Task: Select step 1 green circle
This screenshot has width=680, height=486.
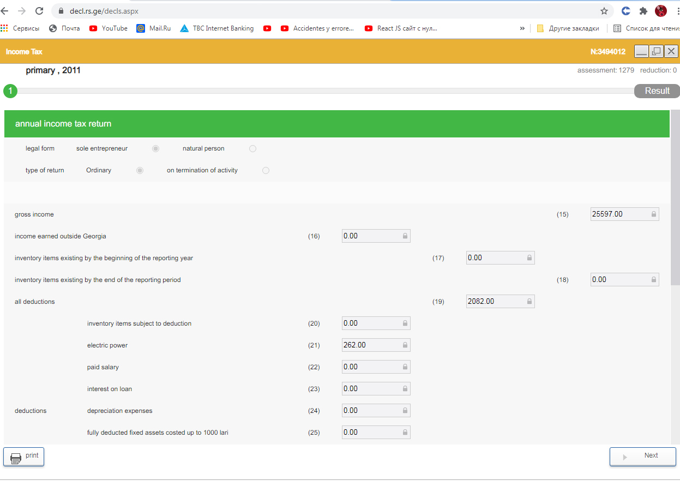Action: pyautogui.click(x=10, y=91)
